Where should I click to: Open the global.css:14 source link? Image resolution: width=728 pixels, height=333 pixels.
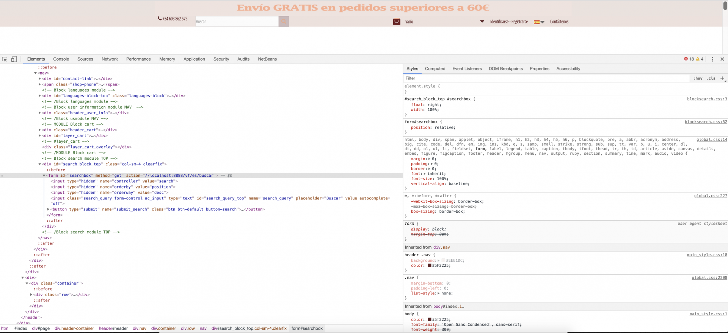pos(712,140)
